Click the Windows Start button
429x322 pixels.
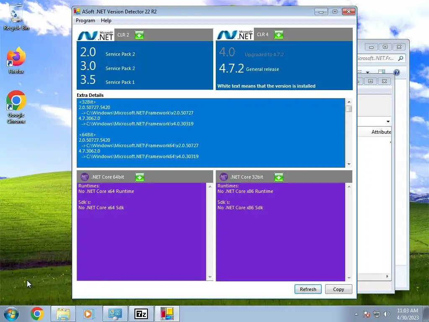(x=11, y=314)
